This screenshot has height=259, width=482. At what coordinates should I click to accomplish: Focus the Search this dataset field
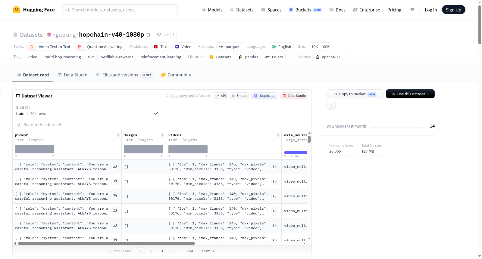click(x=162, y=125)
